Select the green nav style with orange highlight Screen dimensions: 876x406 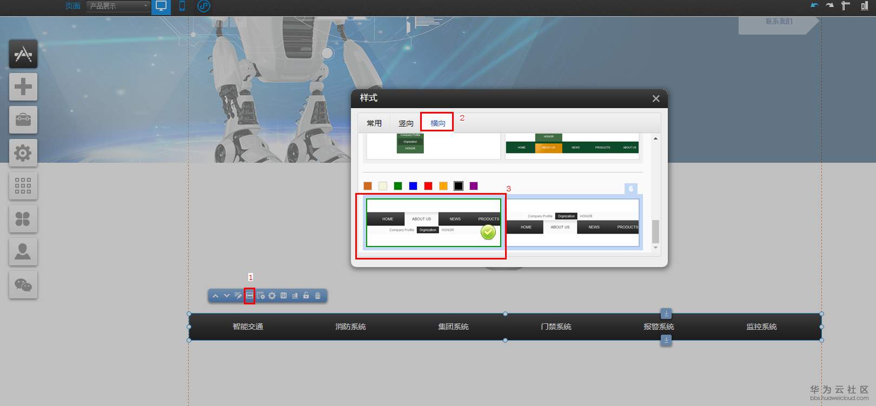[x=573, y=146]
